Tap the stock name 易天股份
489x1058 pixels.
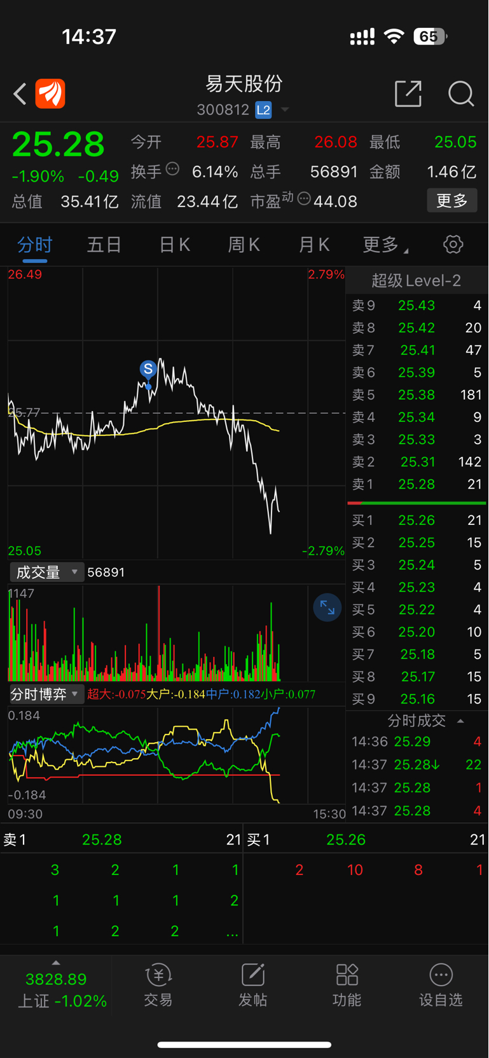(244, 83)
